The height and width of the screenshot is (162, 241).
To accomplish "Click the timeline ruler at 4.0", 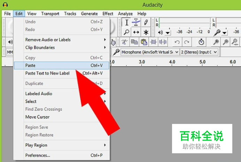I will coord(172,62).
